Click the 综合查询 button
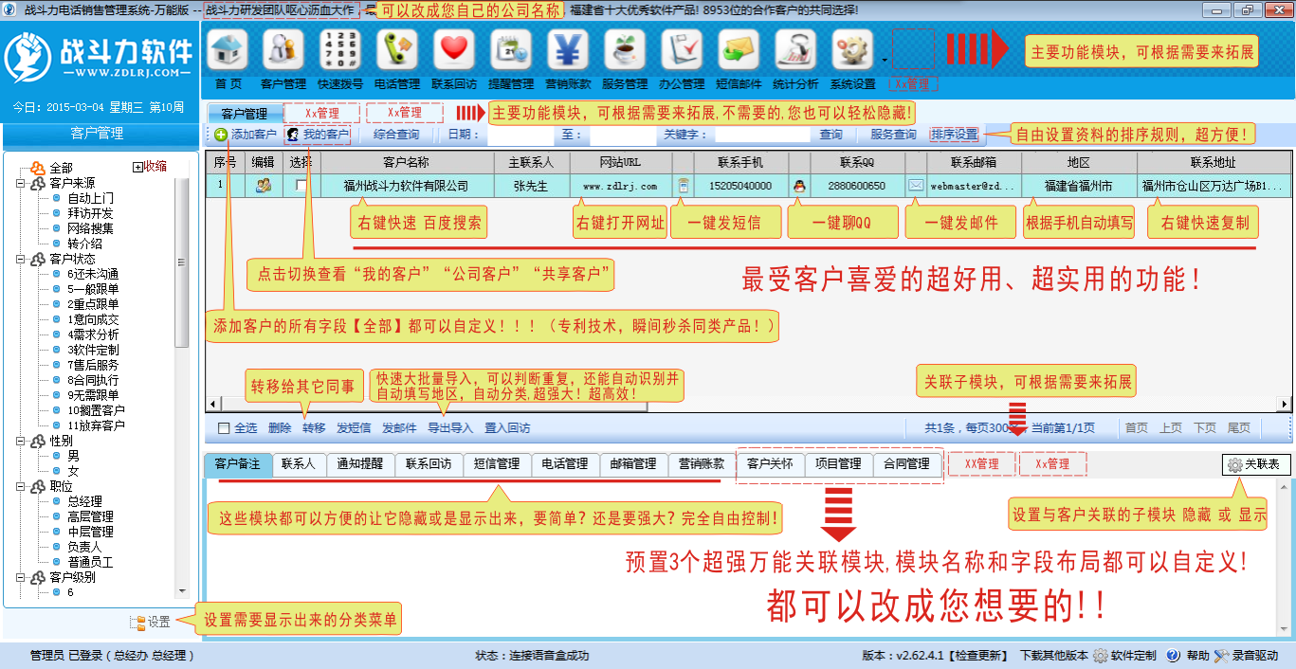 coord(396,135)
